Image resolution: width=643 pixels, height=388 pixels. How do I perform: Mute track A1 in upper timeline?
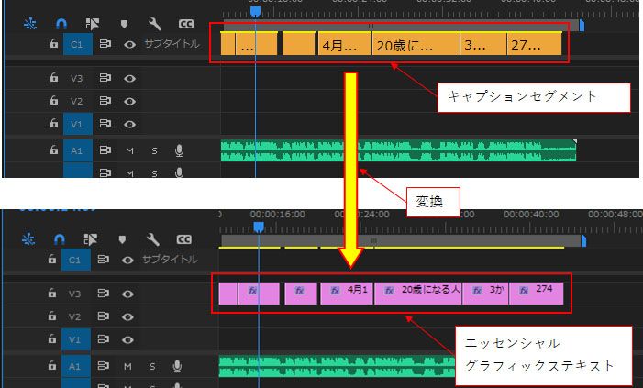(x=129, y=151)
